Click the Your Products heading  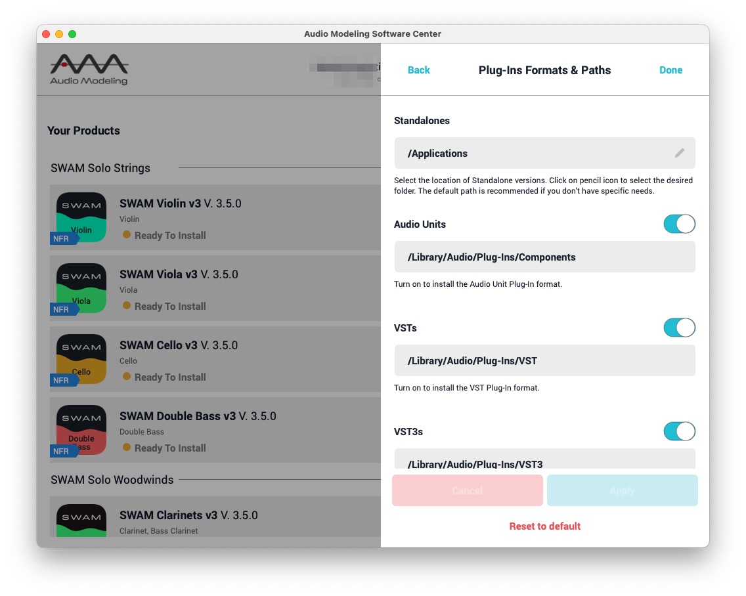pos(84,131)
